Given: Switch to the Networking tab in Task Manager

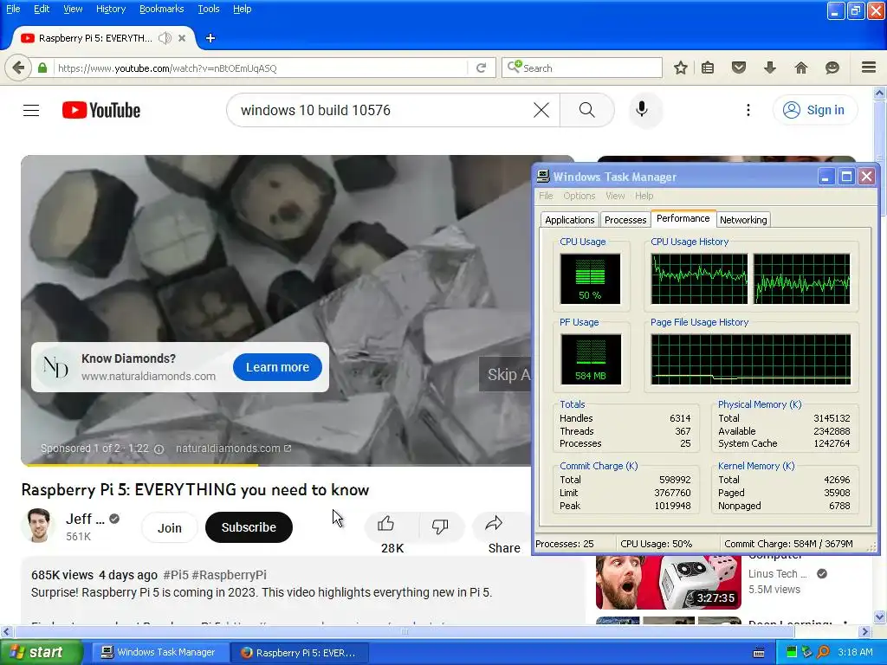Looking at the screenshot, I should [x=743, y=220].
